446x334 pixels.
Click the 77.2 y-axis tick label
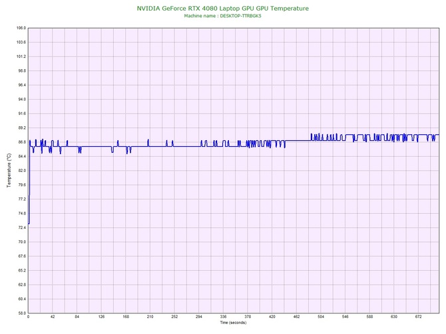pos(22,199)
